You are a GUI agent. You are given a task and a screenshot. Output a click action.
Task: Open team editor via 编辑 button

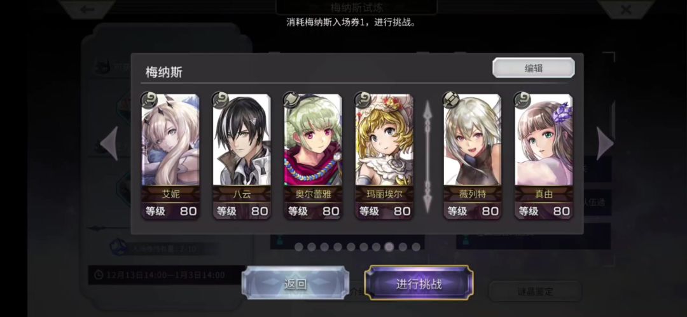[533, 68]
